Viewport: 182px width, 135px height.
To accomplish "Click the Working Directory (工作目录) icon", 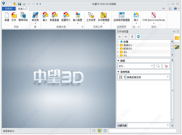I will pos(91,15).
